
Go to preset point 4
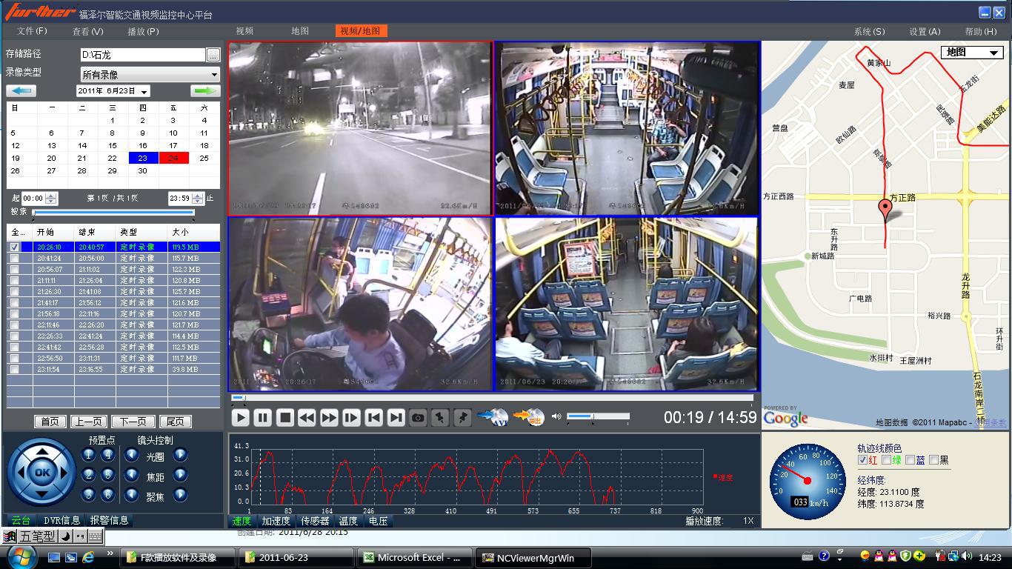(x=108, y=455)
